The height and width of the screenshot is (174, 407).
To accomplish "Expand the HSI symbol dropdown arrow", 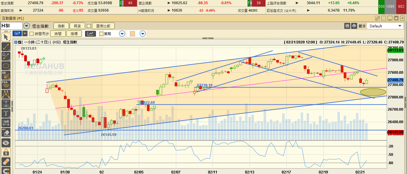I will [27, 26].
